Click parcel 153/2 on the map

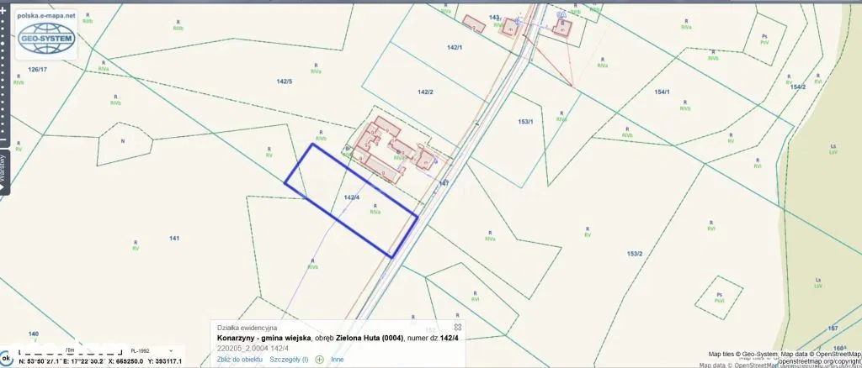click(635, 253)
